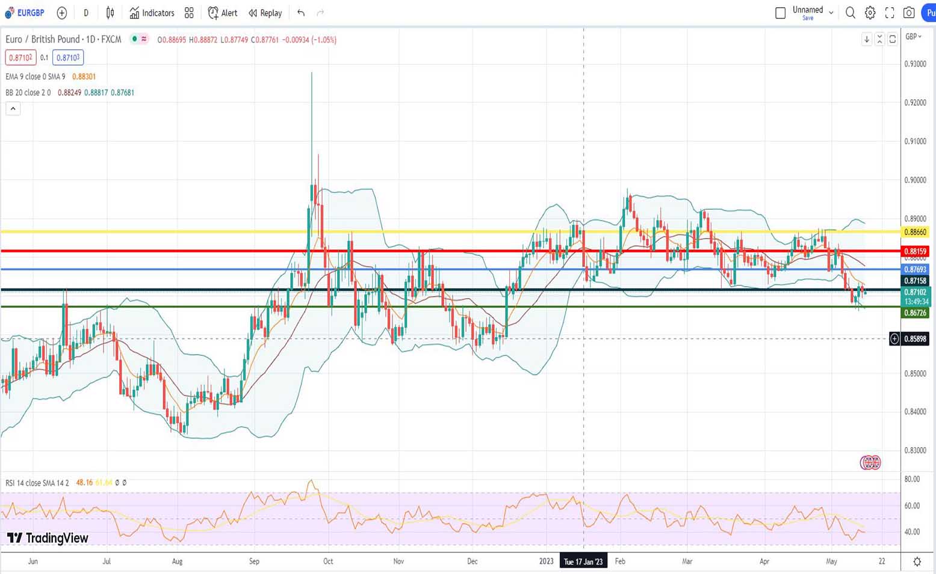Image resolution: width=936 pixels, height=574 pixels.
Task: Start bar Replay mode
Action: [x=265, y=13]
